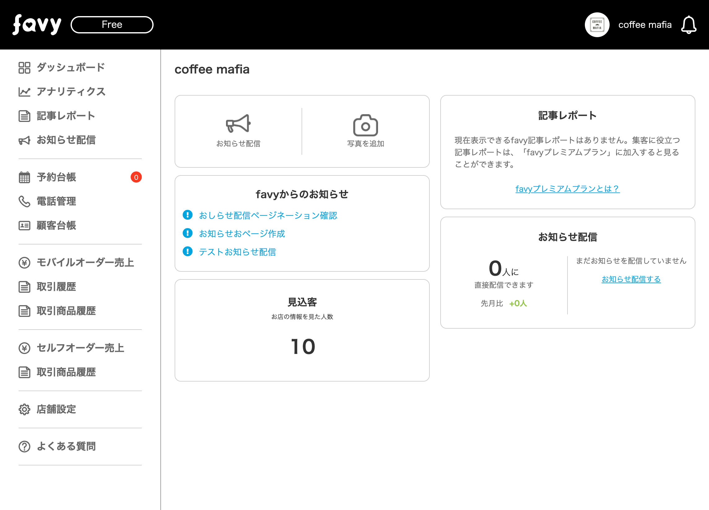Click the coffee mafia profile avatar
This screenshot has width=709, height=510.
tap(597, 25)
